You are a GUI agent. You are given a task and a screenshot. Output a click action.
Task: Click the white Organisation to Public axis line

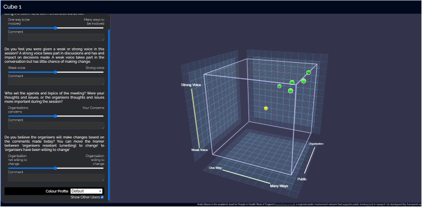pos(310,160)
